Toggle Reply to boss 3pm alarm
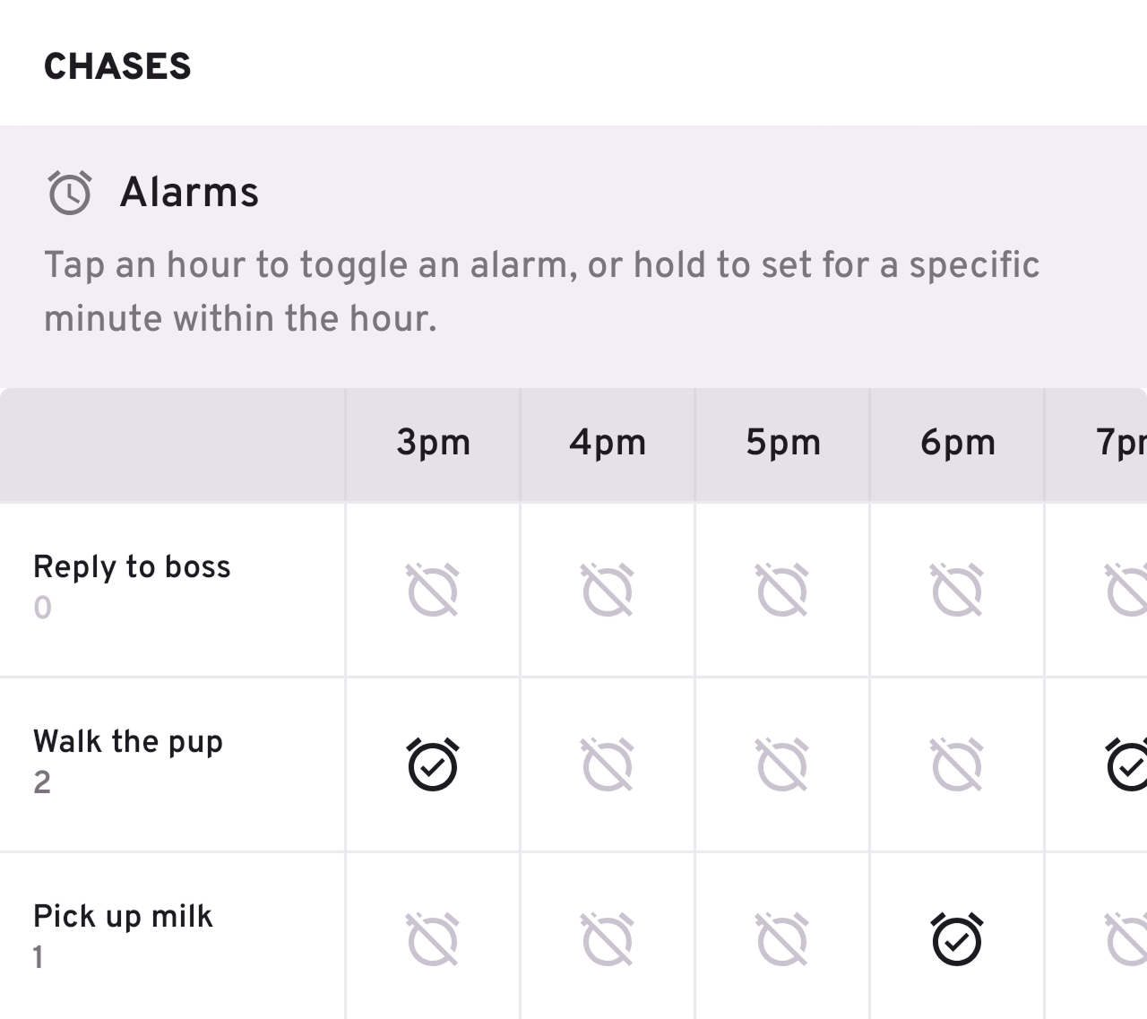The height and width of the screenshot is (1019, 1147). 433,590
